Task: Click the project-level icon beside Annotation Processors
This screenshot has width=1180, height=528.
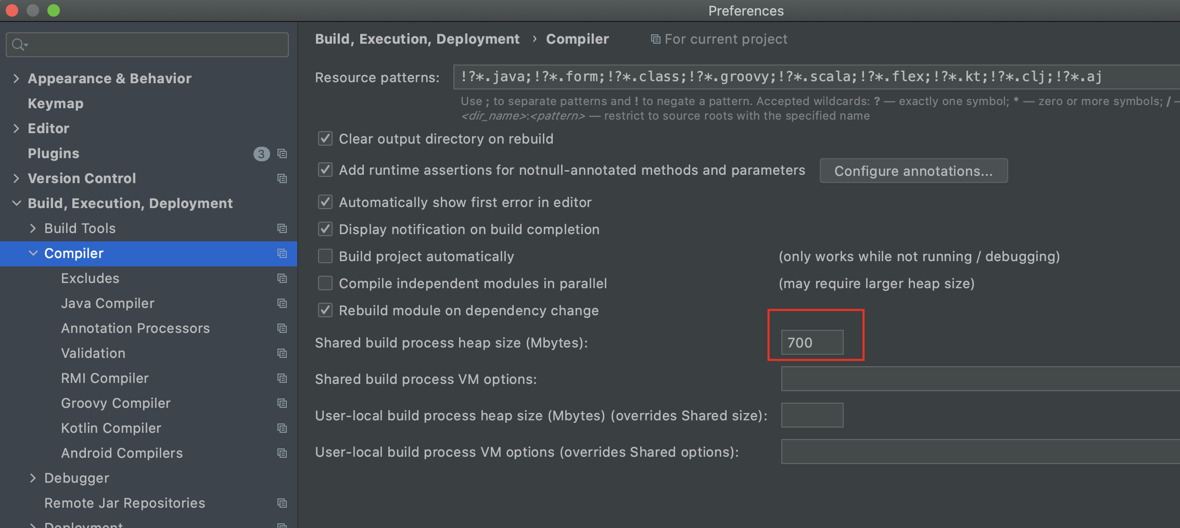Action: [282, 328]
